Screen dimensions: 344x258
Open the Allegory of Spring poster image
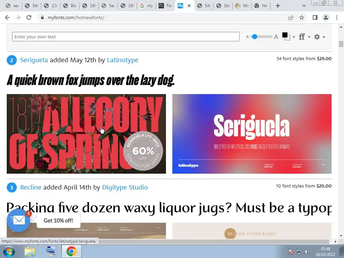click(86, 134)
